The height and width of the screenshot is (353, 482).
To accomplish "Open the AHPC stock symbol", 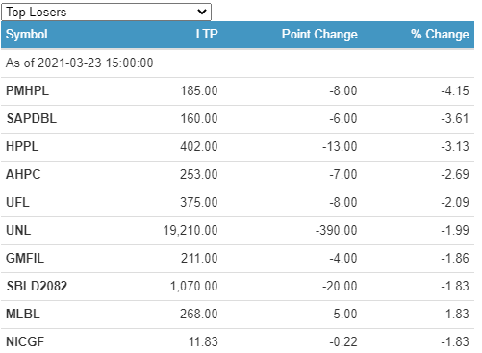I will tap(23, 174).
